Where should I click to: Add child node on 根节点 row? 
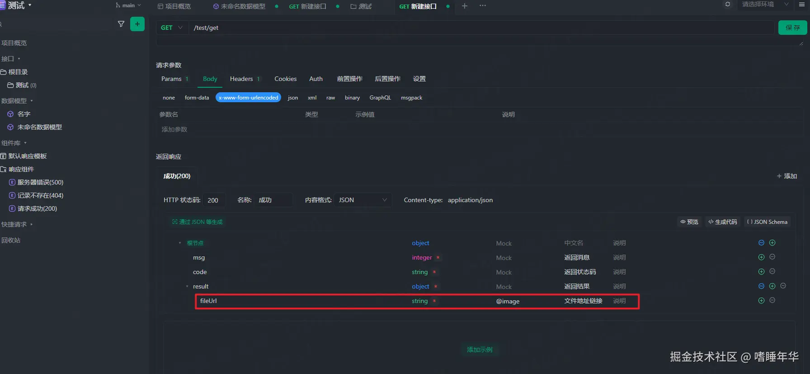click(772, 243)
